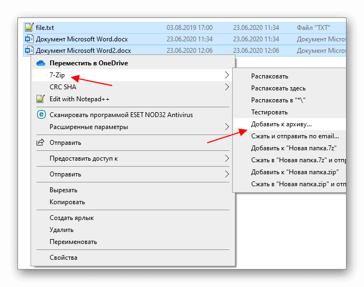Select Документ Microsoft Word.docx file name
The width and height of the screenshot is (364, 287).
[x=82, y=39]
